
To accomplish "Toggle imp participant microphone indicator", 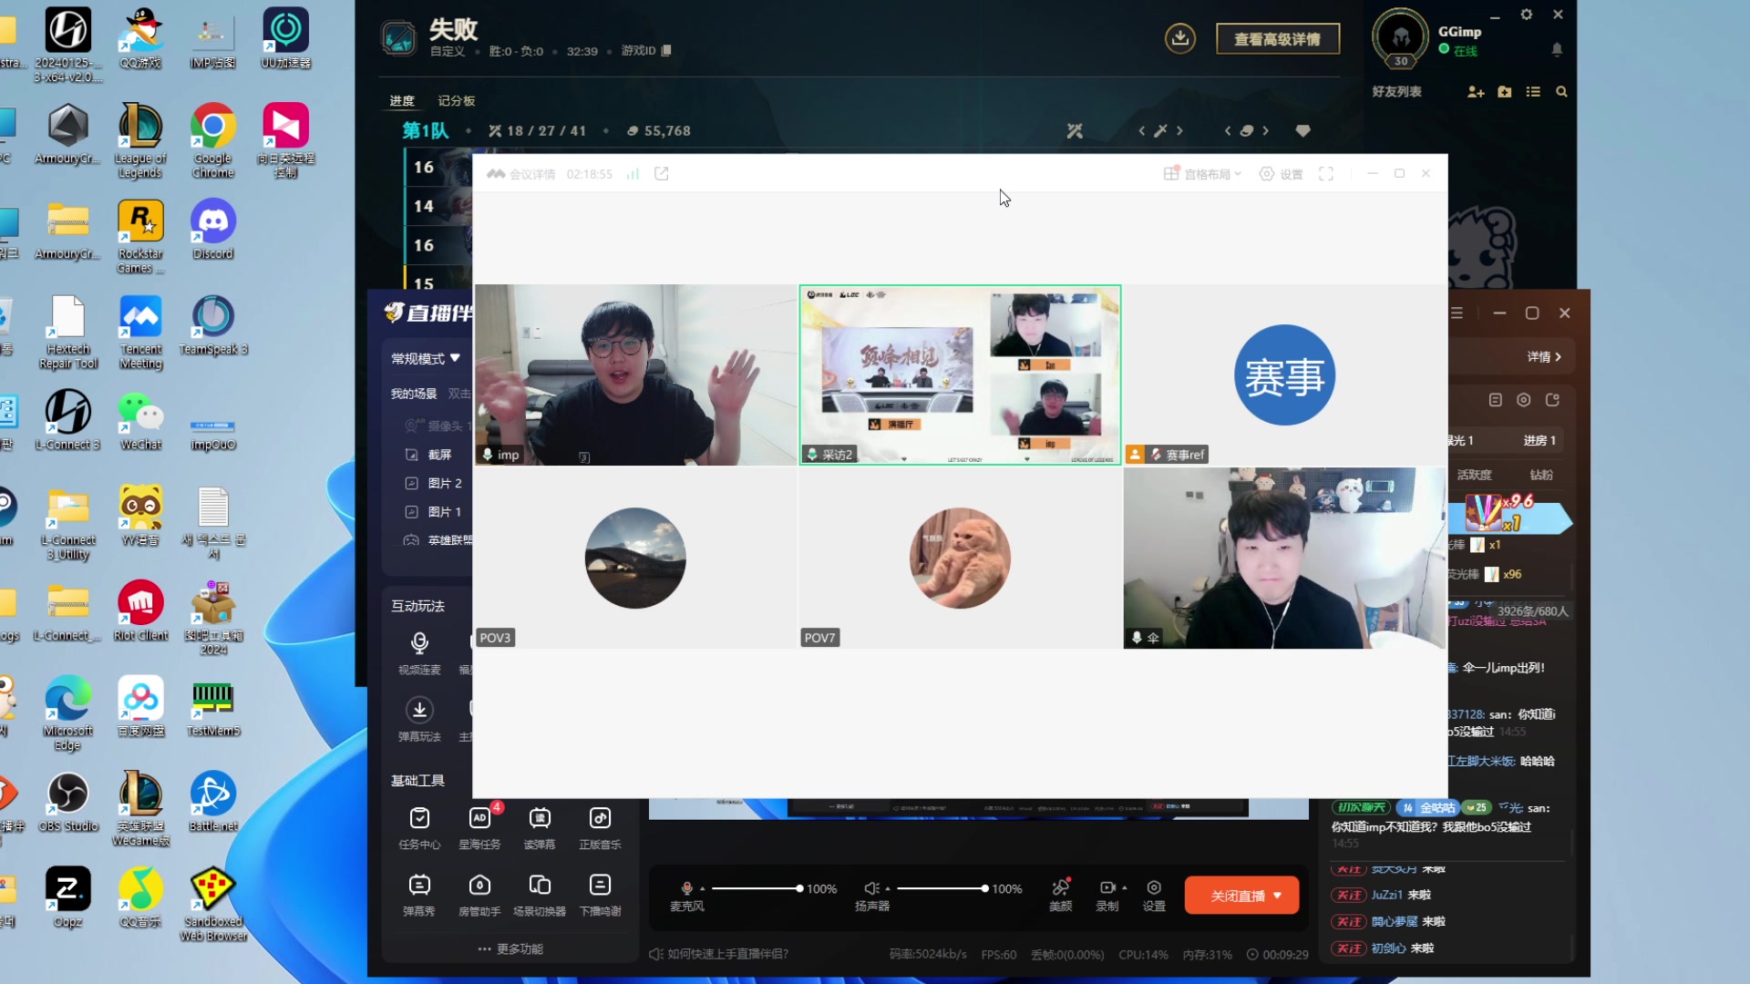I will click(488, 455).
